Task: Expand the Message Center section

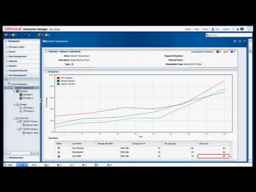Action: click(x=6, y=47)
